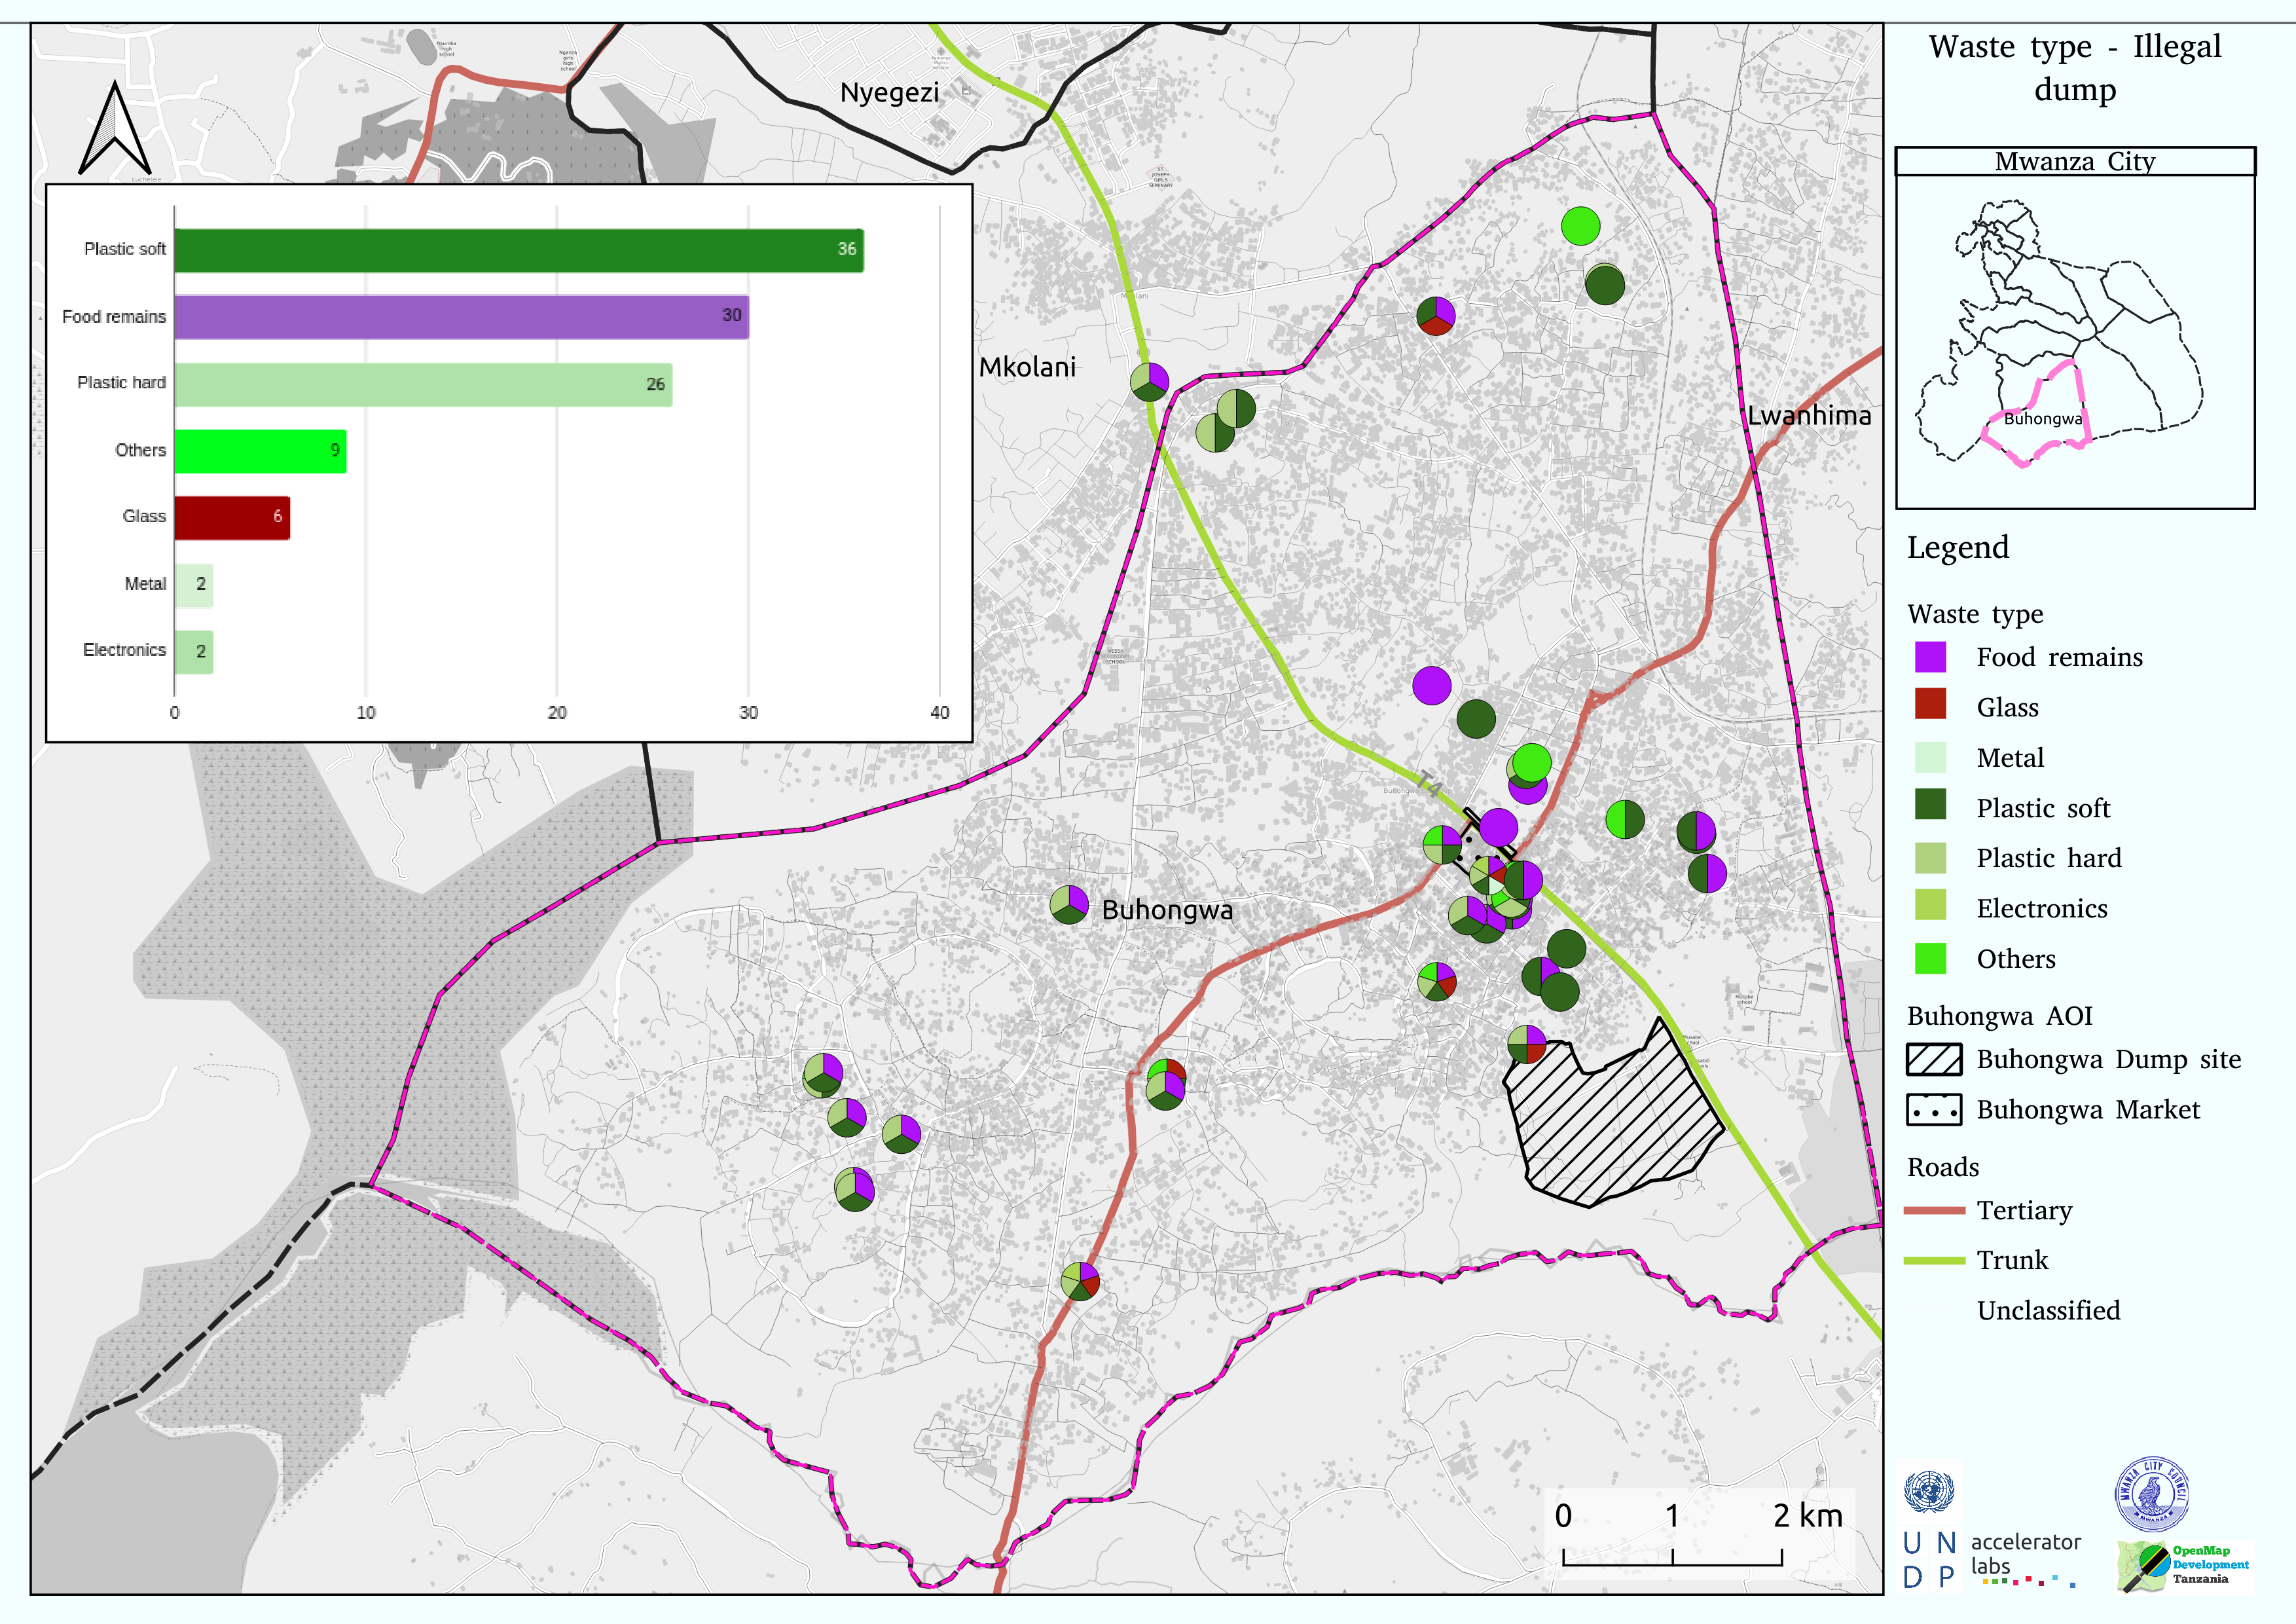Click the accelerator labs logo text

pyautogui.click(x=2025, y=1554)
